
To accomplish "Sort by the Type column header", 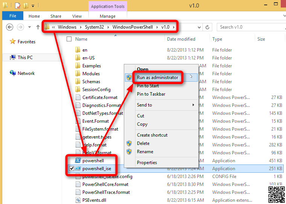I will point(217,39).
